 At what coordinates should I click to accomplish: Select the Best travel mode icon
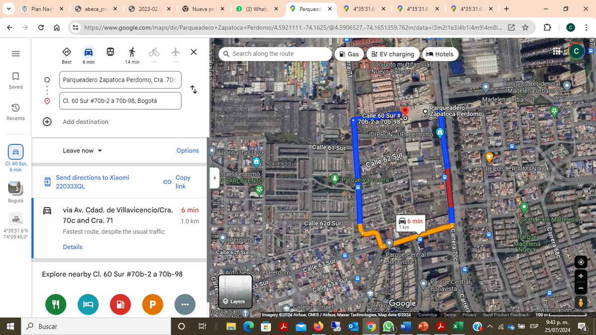(x=67, y=52)
